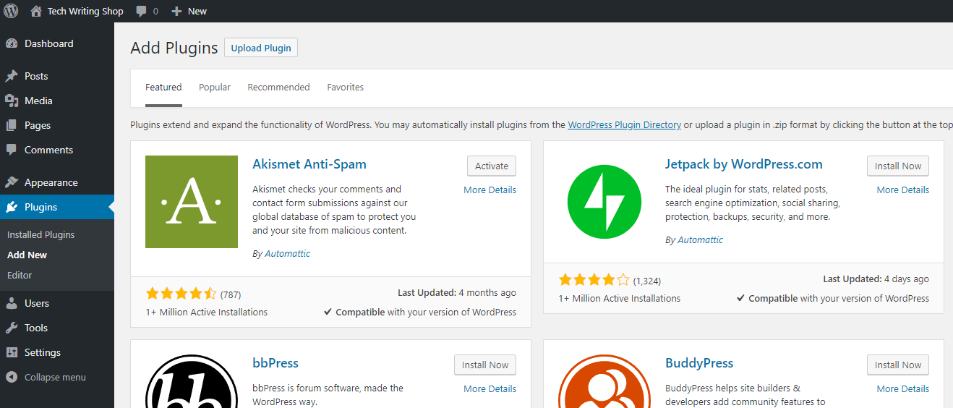Open the Recommended tab
The width and height of the screenshot is (953, 408).
point(278,88)
